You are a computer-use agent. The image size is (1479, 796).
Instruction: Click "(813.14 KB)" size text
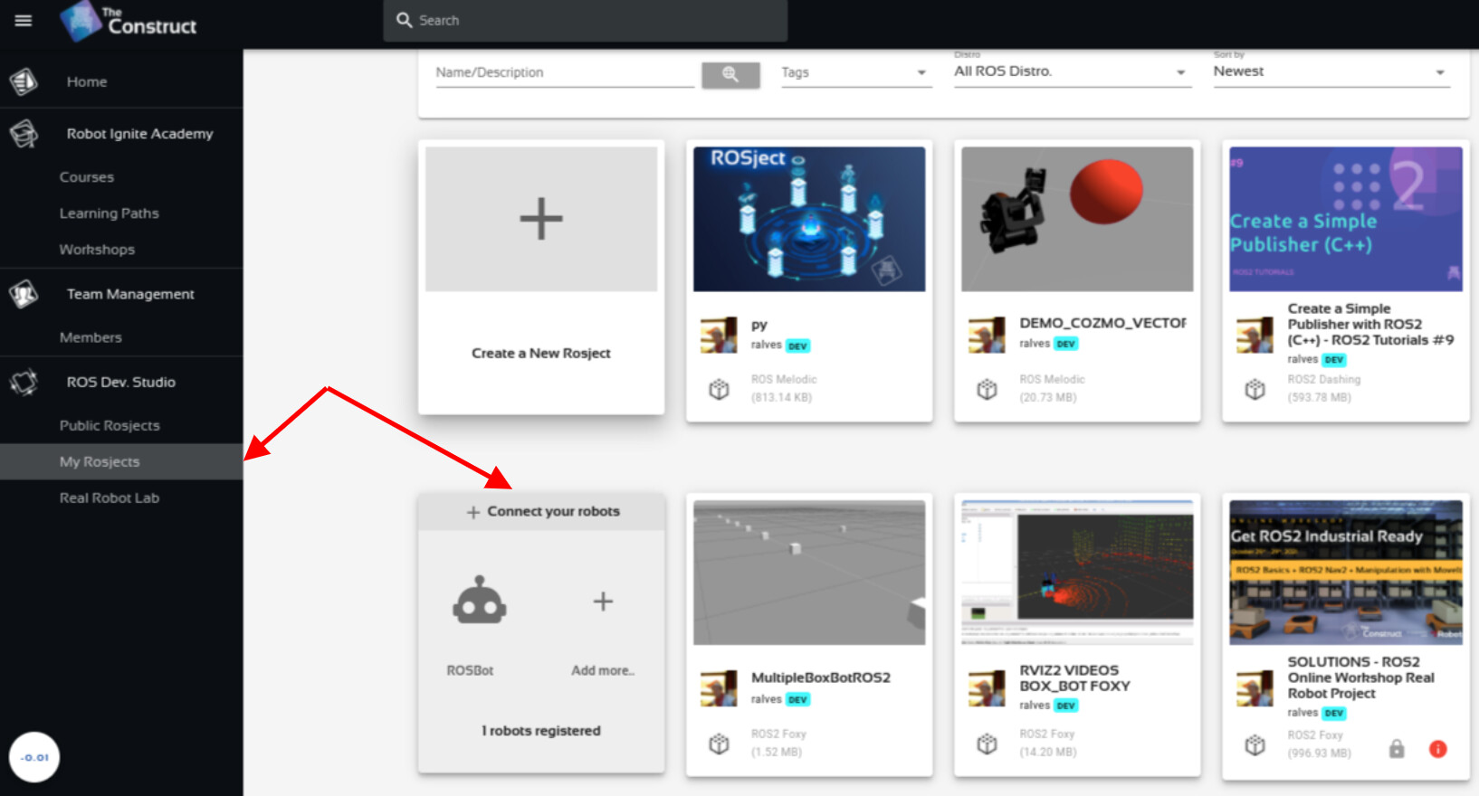point(781,397)
